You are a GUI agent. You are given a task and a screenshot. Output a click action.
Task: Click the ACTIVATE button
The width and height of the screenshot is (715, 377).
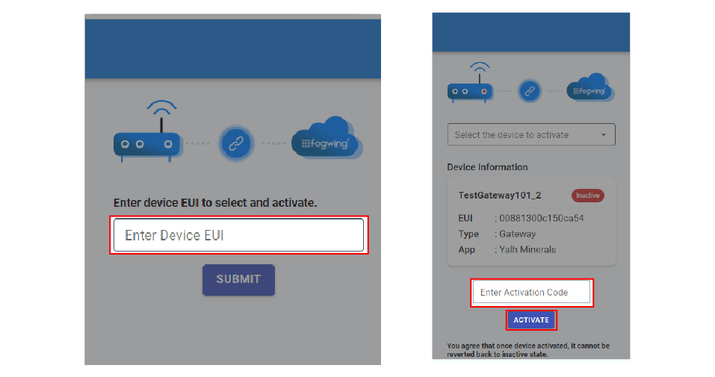(x=531, y=320)
